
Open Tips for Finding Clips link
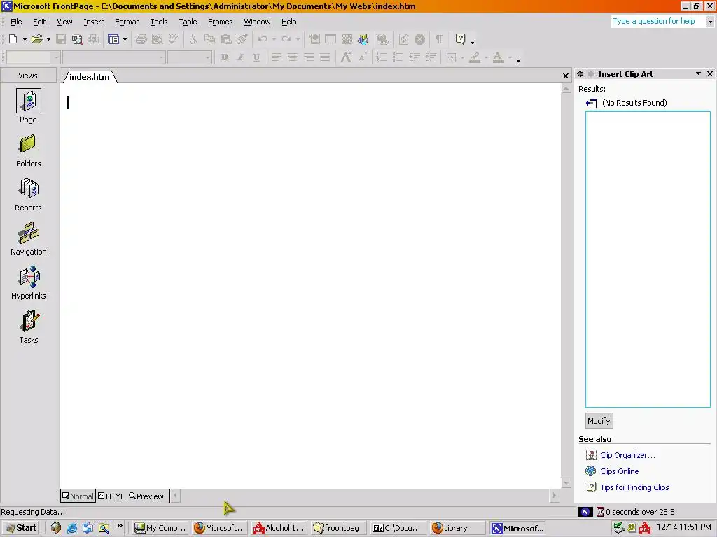coord(634,487)
